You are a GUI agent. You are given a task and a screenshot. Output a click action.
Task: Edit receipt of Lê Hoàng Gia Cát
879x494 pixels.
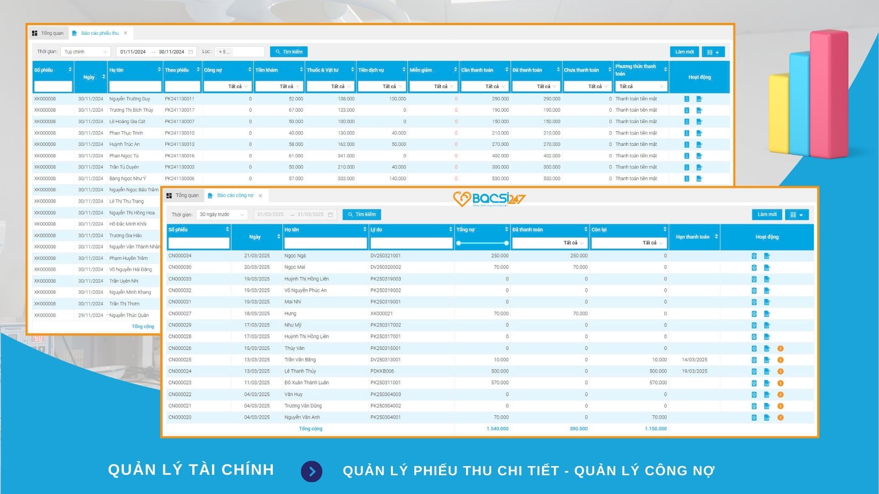(x=699, y=122)
